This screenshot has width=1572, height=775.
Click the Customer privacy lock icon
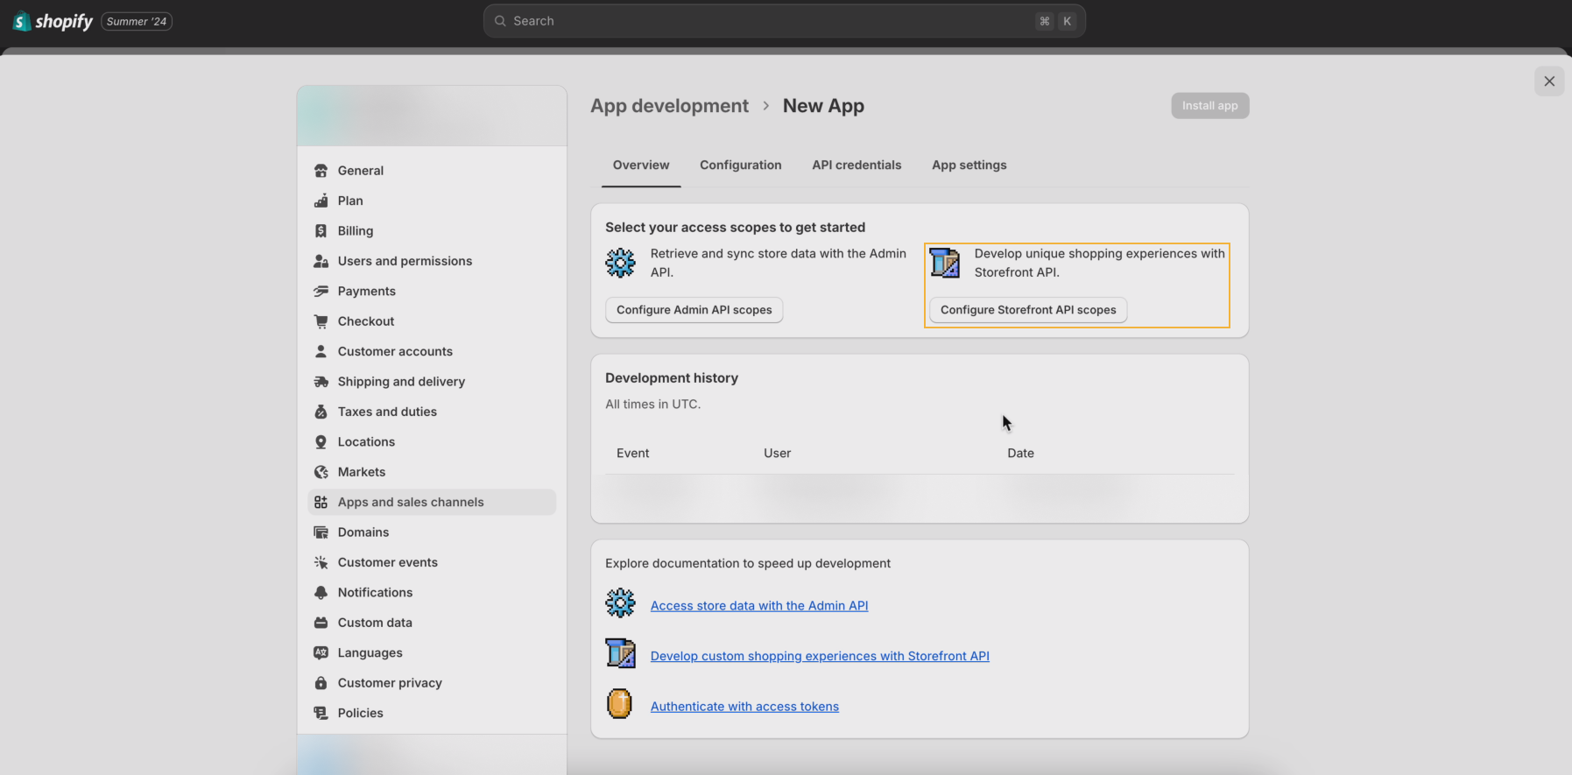pyautogui.click(x=321, y=683)
